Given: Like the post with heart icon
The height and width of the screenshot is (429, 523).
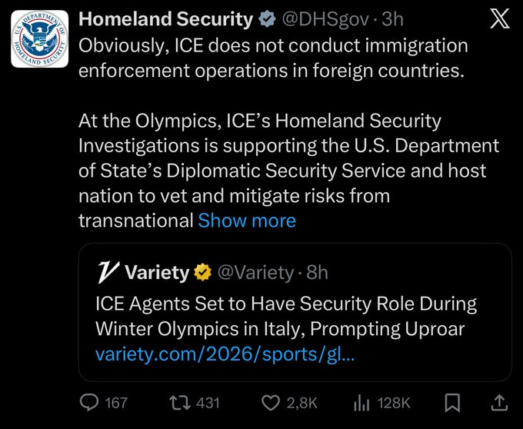Looking at the screenshot, I should pyautogui.click(x=270, y=402).
